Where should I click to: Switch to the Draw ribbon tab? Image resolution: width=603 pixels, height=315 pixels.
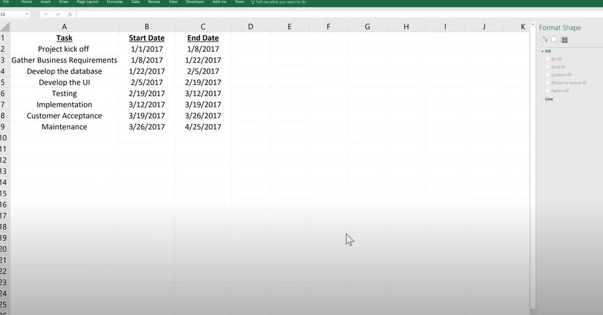pos(63,2)
